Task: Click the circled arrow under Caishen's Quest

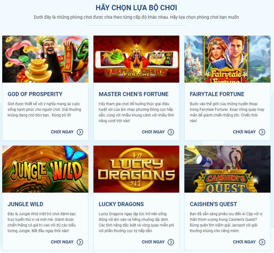Action: tap(262, 242)
